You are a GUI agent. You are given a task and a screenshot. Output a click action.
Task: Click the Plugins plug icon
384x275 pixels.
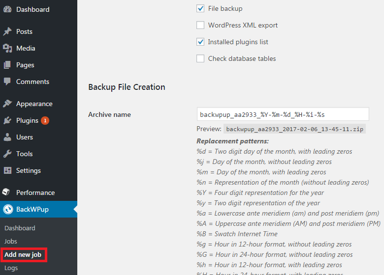click(7, 120)
